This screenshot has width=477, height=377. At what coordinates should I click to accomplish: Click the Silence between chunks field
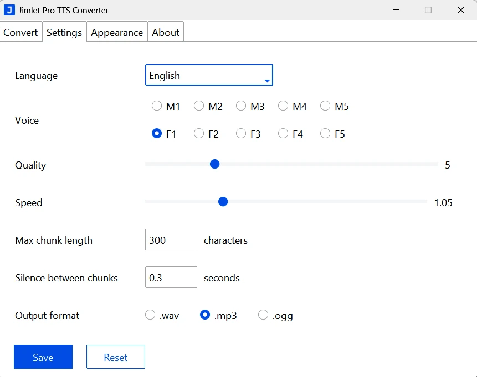pos(171,277)
